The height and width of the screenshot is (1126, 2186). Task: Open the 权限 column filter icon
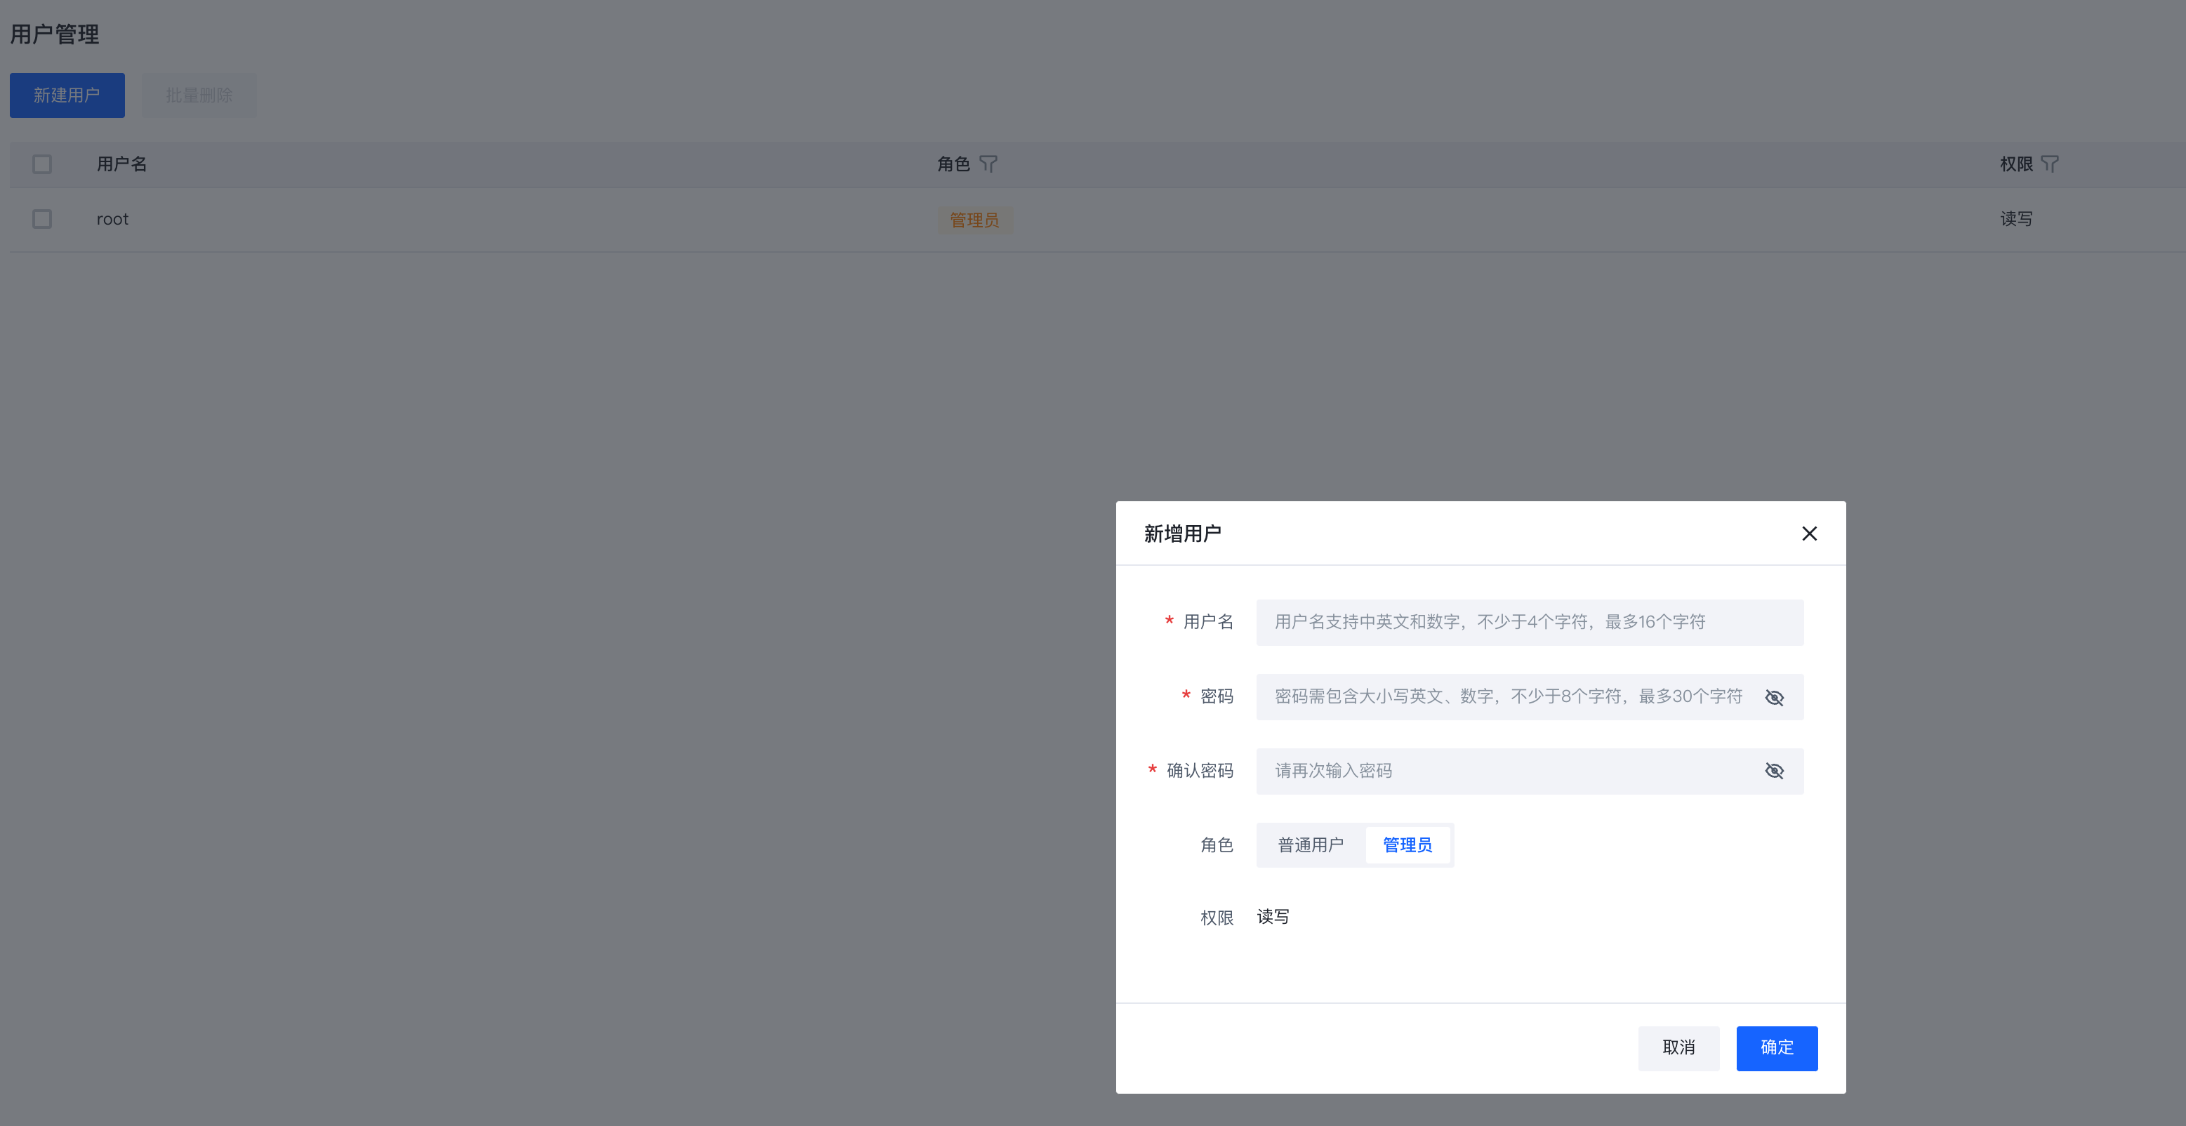pyautogui.click(x=2049, y=164)
